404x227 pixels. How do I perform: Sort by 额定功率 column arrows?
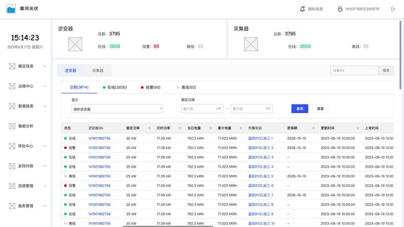click(149, 128)
